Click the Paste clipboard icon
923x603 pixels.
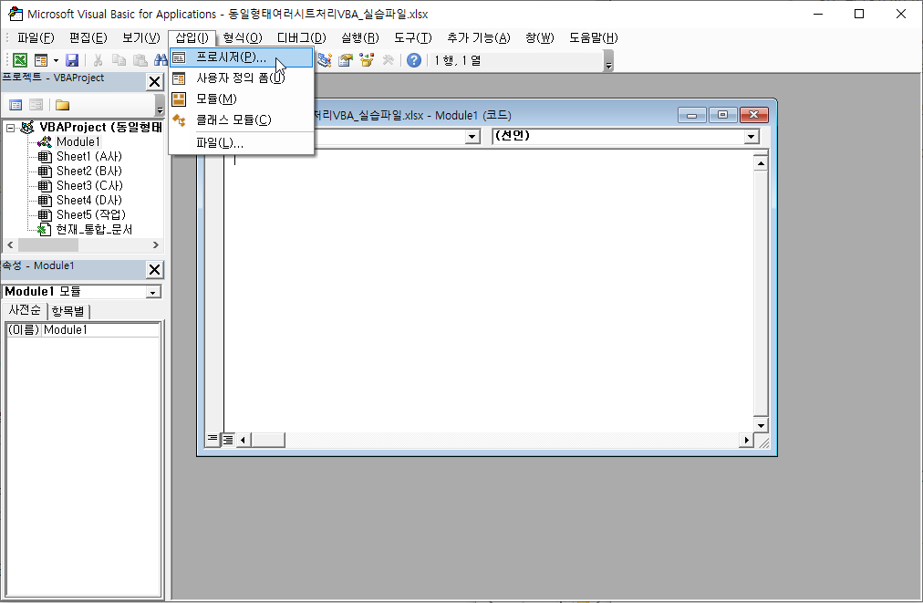pyautogui.click(x=140, y=60)
